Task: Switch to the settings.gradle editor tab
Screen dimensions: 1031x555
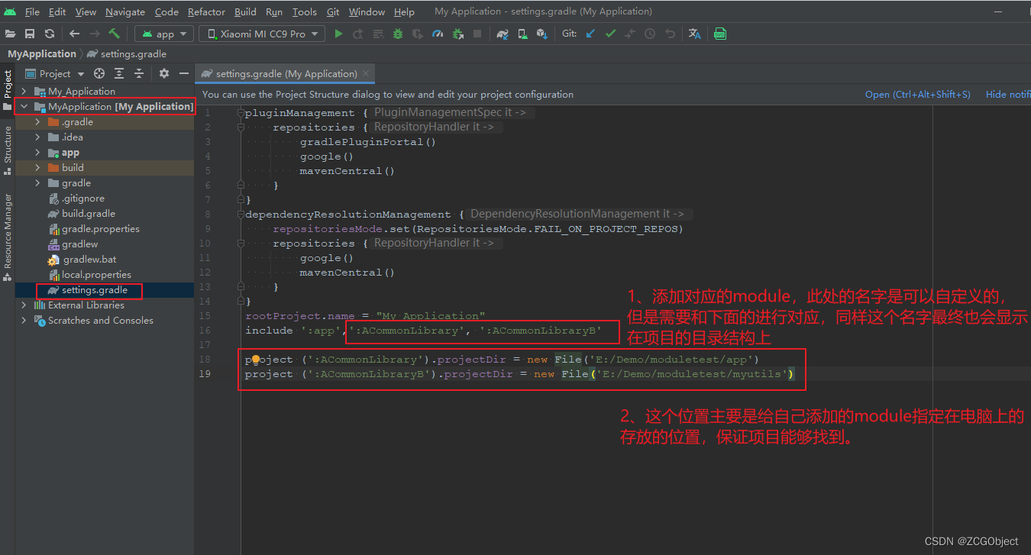Action: [x=284, y=73]
